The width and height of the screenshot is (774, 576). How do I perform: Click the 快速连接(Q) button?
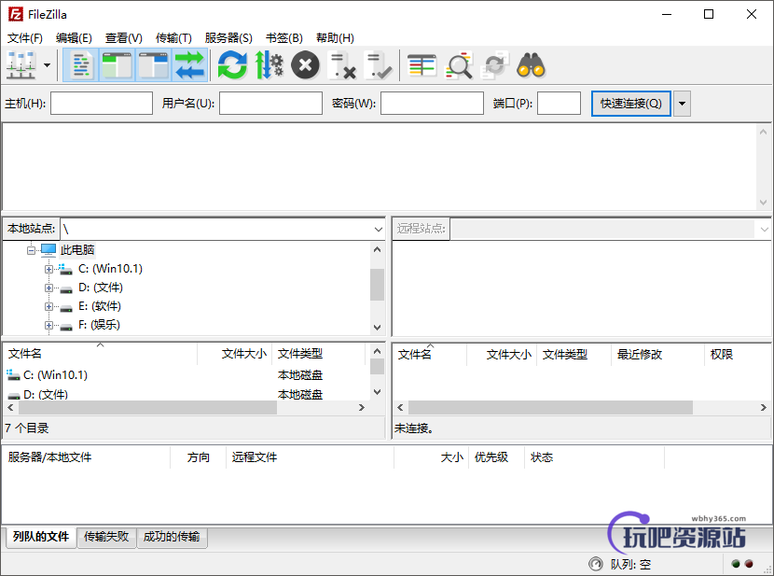(x=630, y=104)
